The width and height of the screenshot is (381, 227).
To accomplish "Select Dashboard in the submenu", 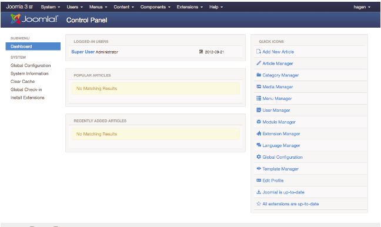I will (x=33, y=46).
